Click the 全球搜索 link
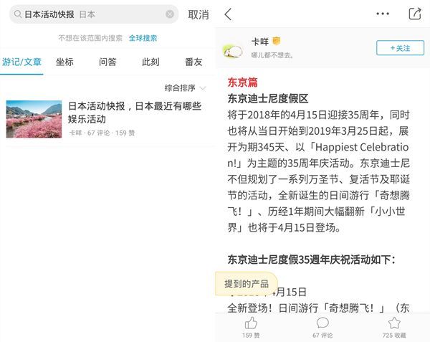430x342 pixels. point(143,38)
